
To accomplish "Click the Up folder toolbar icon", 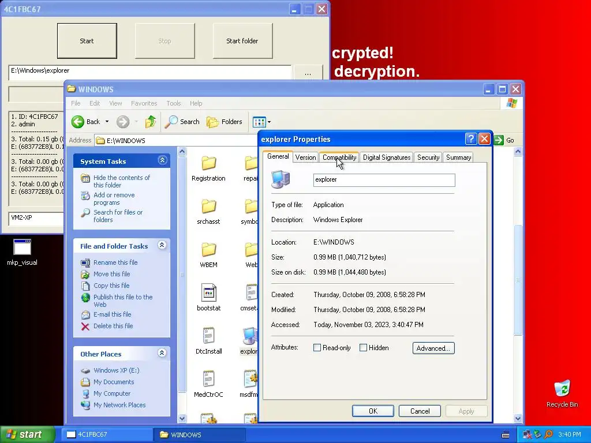I will point(151,122).
